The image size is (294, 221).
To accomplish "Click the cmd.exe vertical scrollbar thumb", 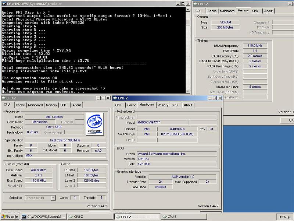I will click(188, 22).
